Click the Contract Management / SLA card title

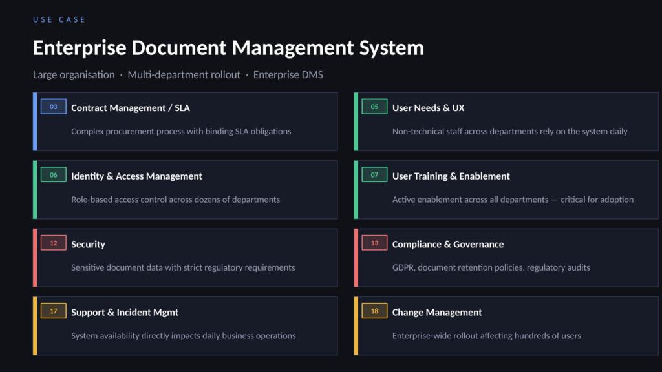131,108
